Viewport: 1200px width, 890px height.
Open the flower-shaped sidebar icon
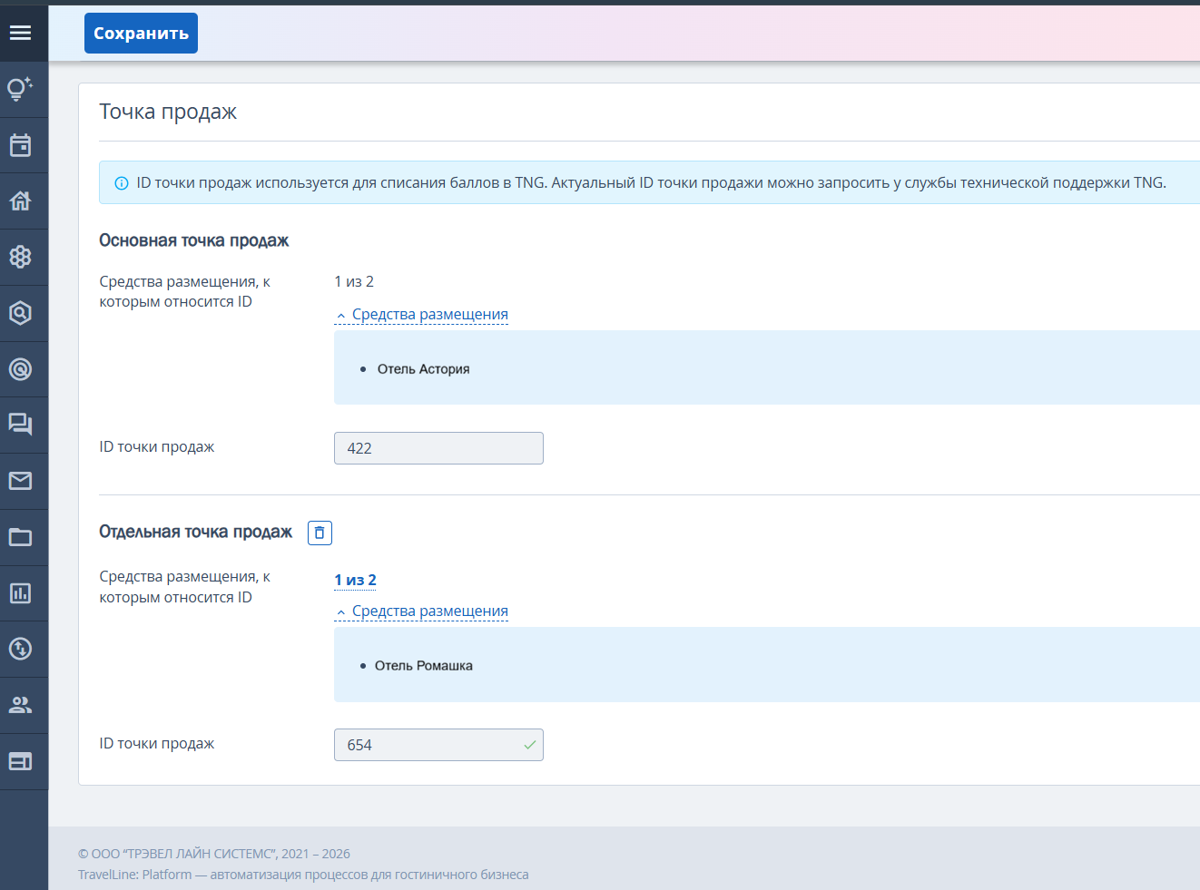click(x=20, y=257)
